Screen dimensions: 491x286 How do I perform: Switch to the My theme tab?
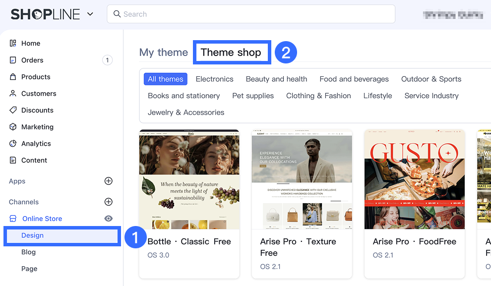coord(163,53)
